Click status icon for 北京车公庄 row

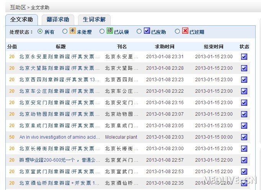click(244, 91)
